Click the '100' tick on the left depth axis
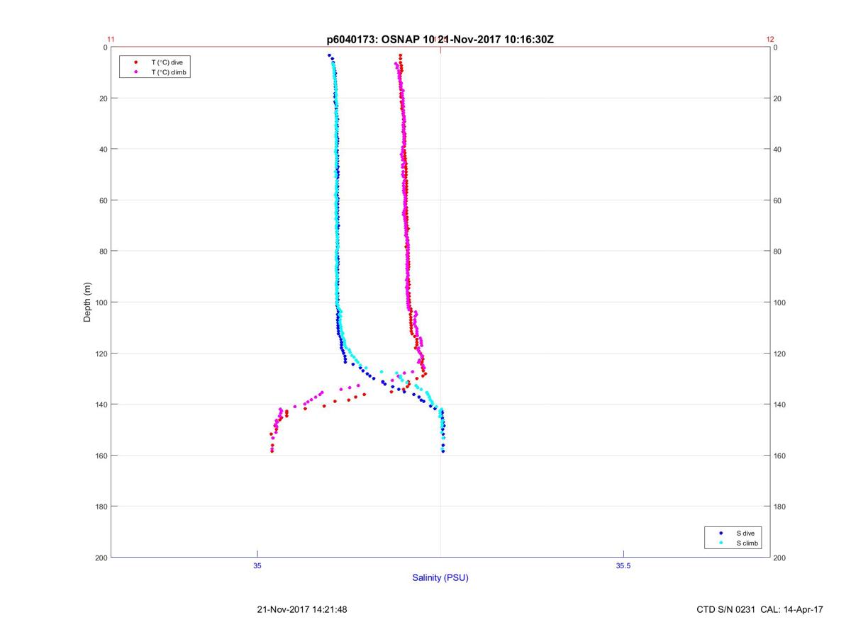 [101, 303]
